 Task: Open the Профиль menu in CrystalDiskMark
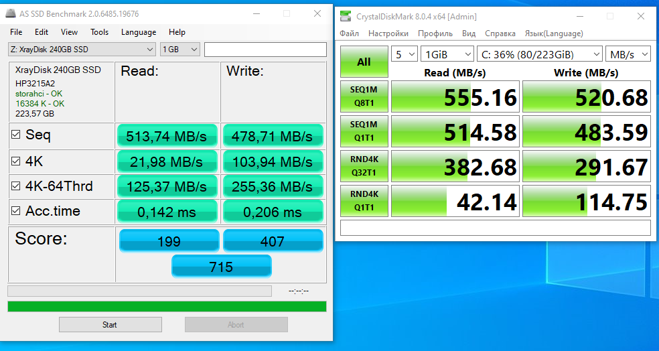[435, 33]
